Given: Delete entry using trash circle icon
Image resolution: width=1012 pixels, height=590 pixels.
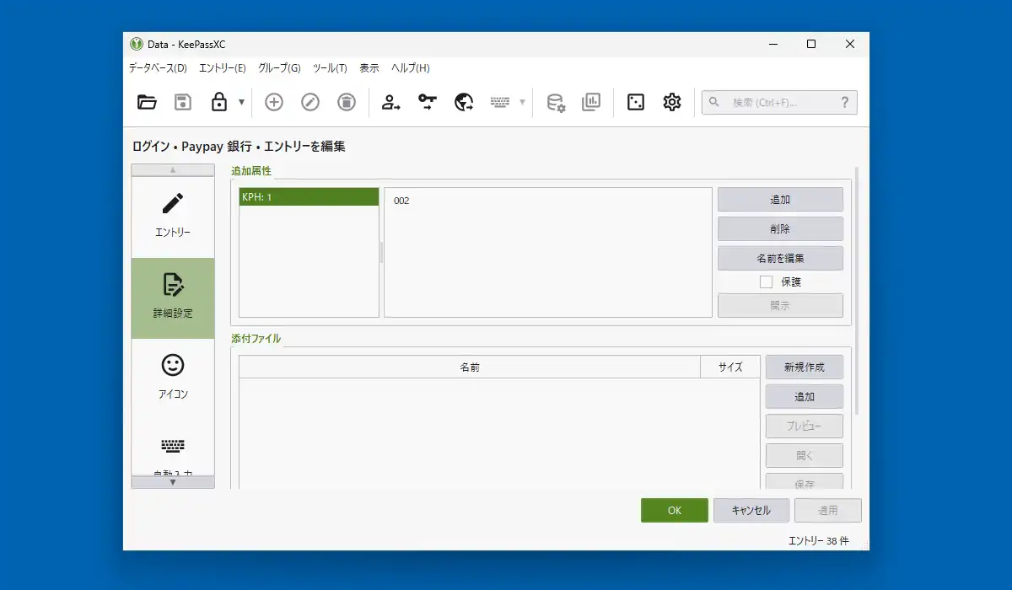Looking at the screenshot, I should point(347,103).
